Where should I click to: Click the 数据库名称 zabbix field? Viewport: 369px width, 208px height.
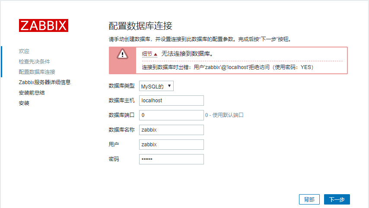171,130
